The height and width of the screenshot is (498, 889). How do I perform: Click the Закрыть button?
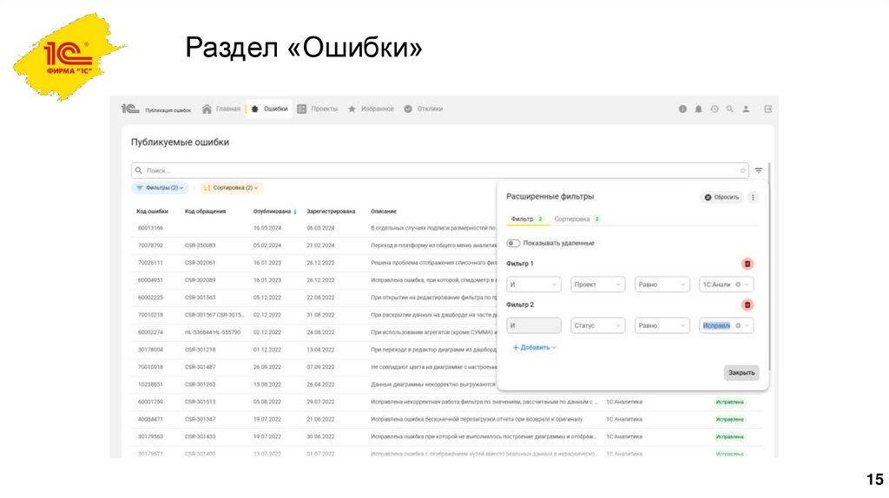point(741,373)
